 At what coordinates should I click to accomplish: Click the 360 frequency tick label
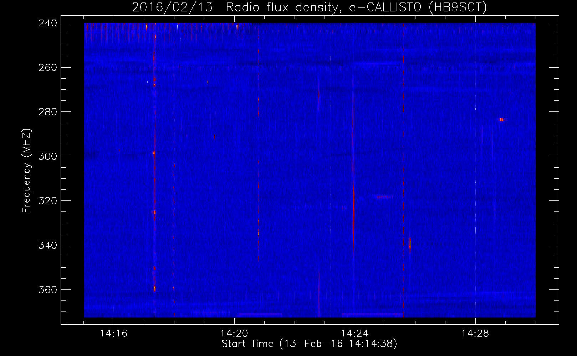tap(48, 290)
